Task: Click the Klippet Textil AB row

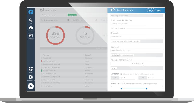Action: click(x=74, y=61)
